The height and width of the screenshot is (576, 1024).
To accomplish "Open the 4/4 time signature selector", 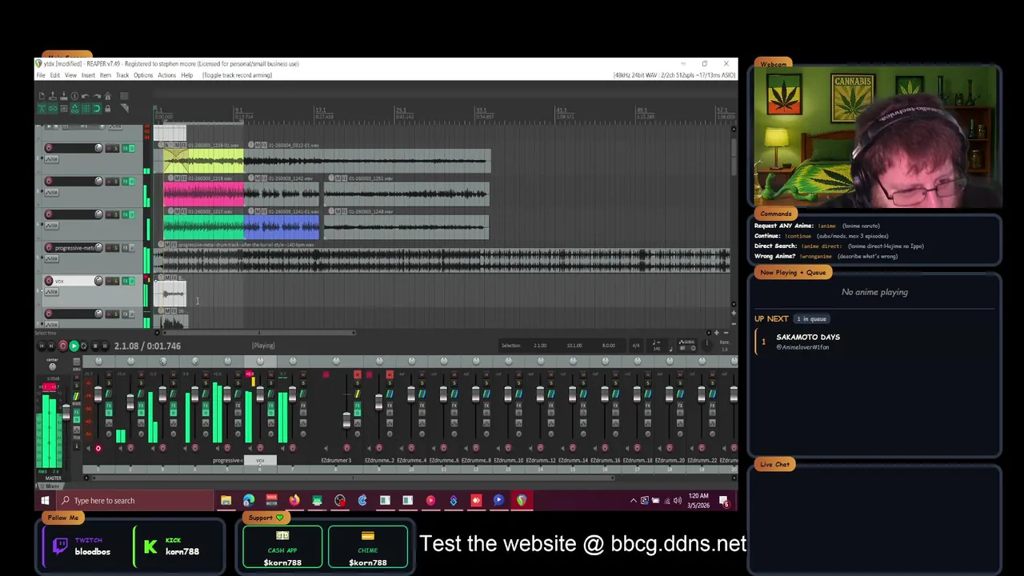I will click(636, 346).
